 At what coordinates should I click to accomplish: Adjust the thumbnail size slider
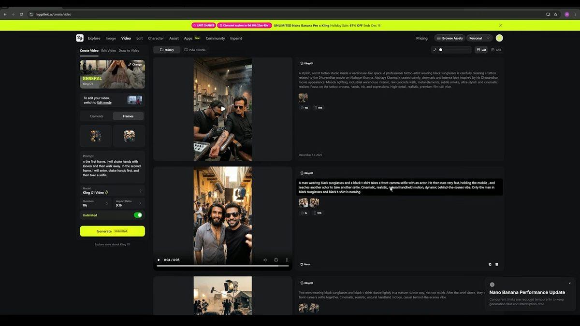click(x=441, y=50)
